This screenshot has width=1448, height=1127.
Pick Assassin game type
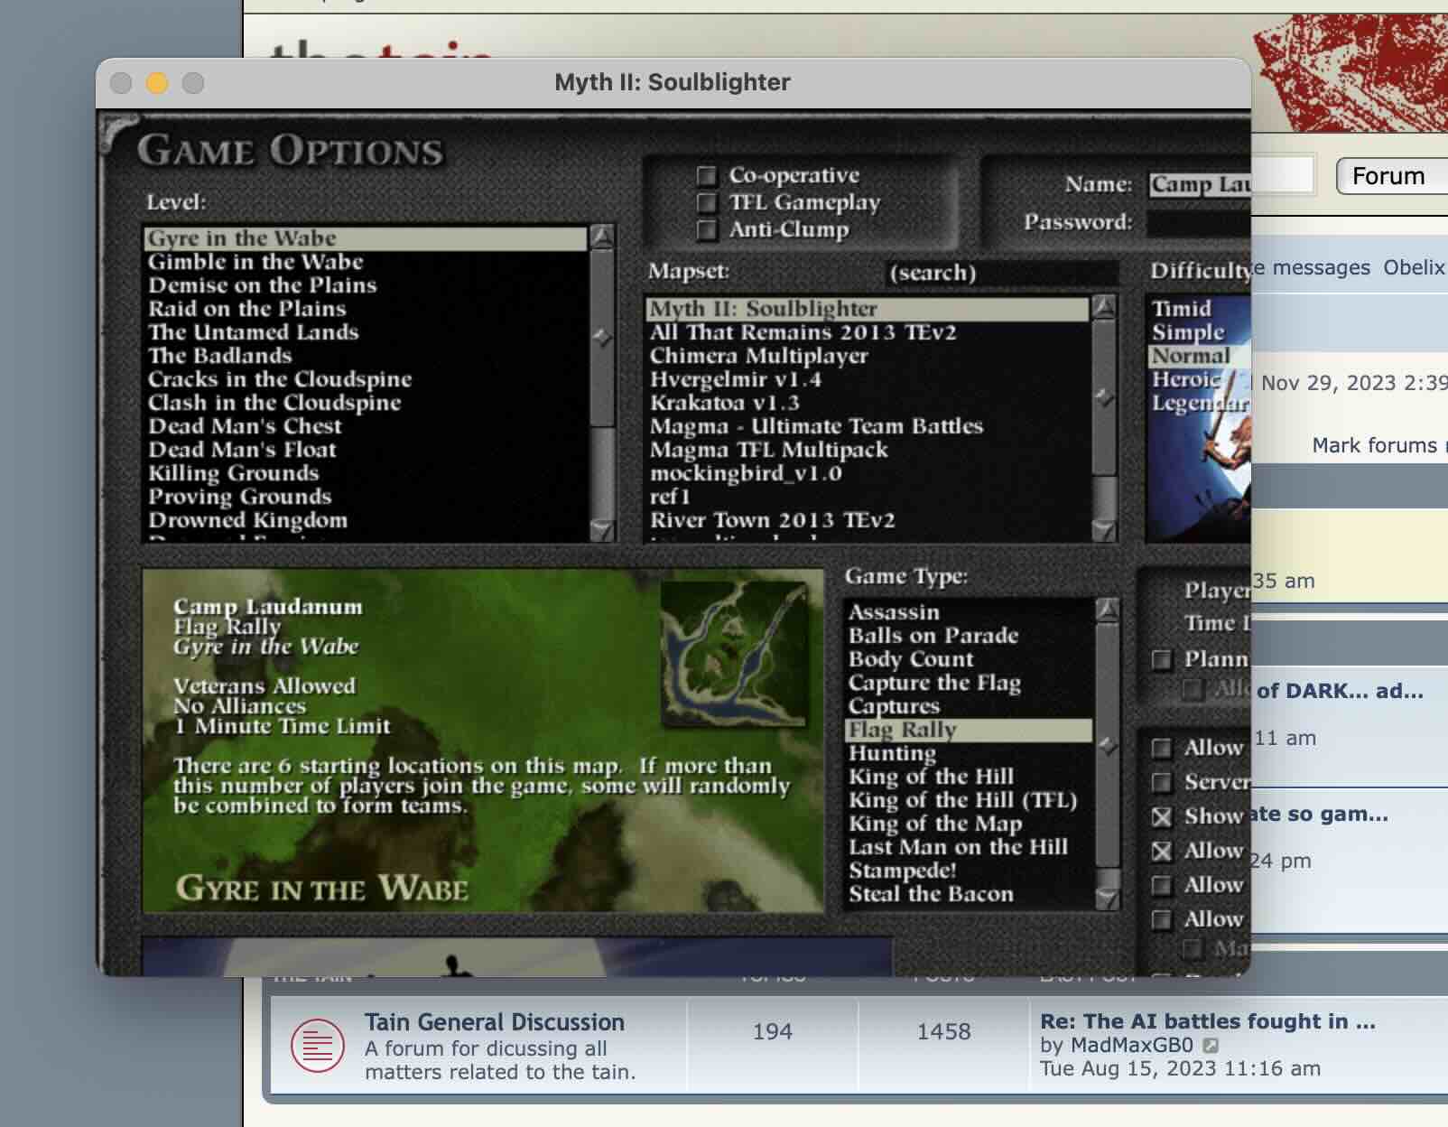[x=969, y=612]
